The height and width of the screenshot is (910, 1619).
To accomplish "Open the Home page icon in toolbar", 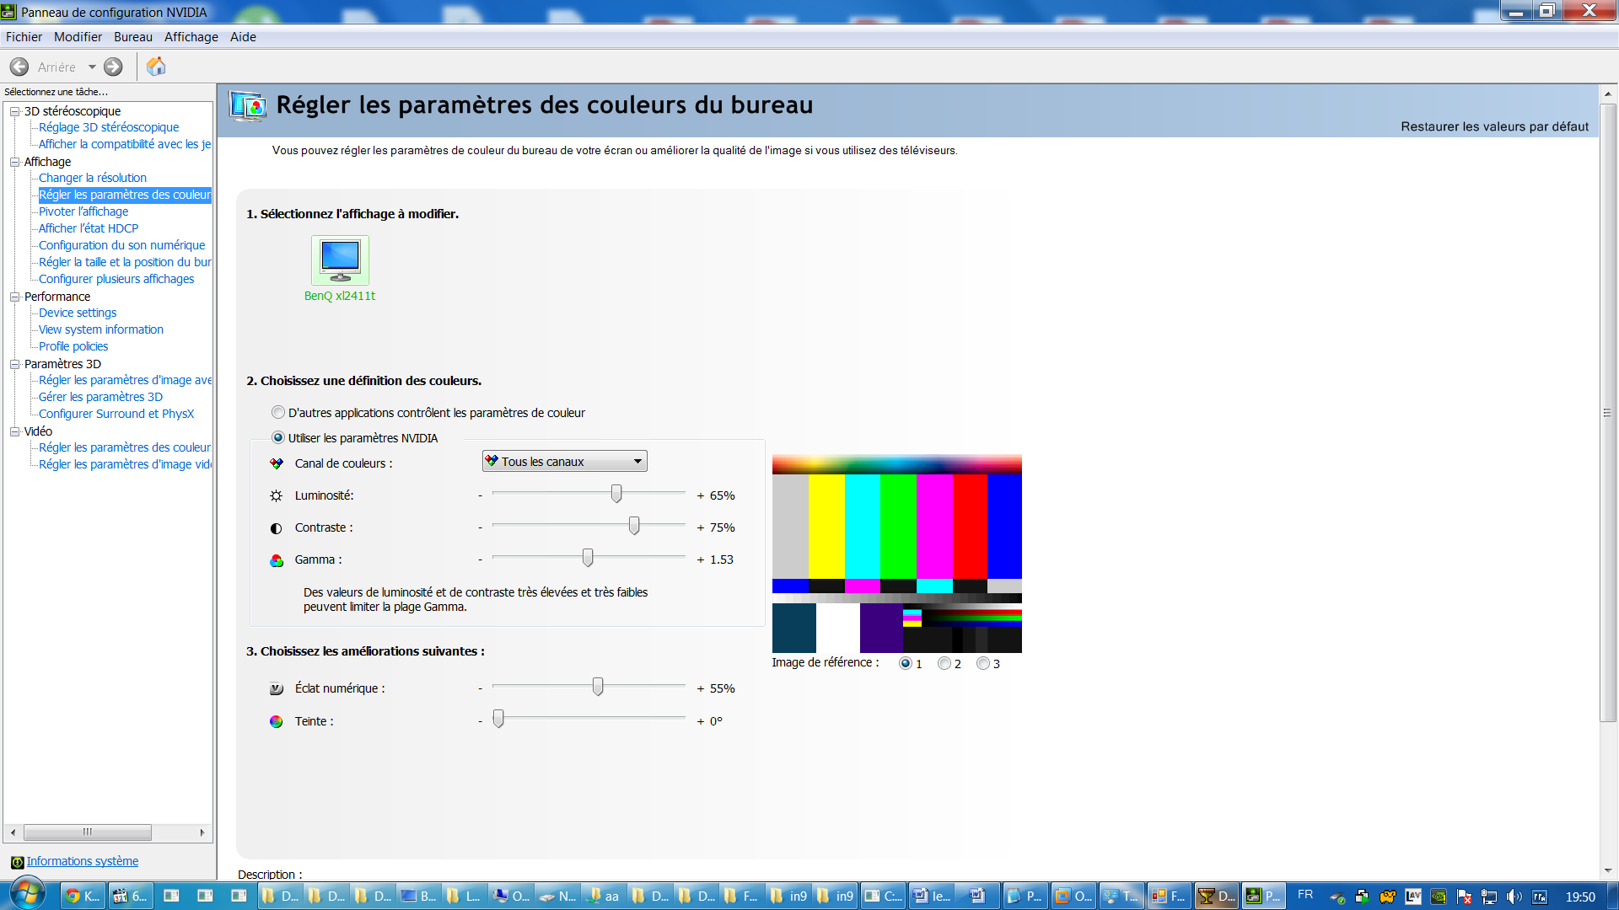I will point(156,66).
